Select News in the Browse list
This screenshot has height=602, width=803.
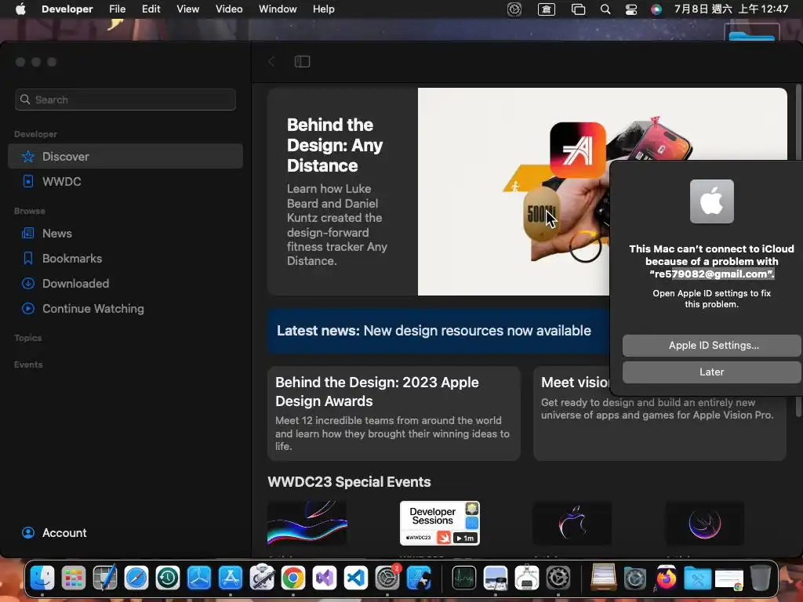(125, 234)
